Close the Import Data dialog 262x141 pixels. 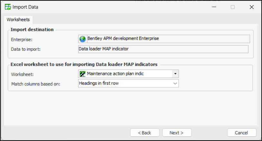tap(251, 7)
